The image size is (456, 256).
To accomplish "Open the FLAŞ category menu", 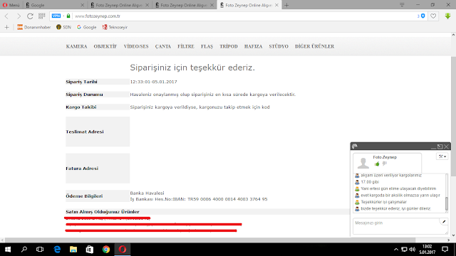I will [x=207, y=46].
